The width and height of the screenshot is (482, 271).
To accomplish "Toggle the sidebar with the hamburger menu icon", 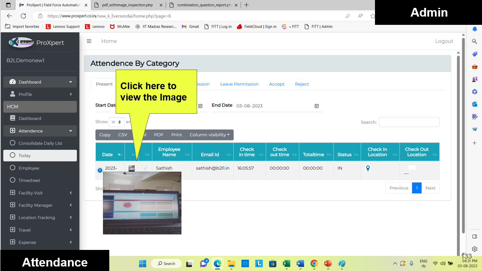I will (x=89, y=41).
